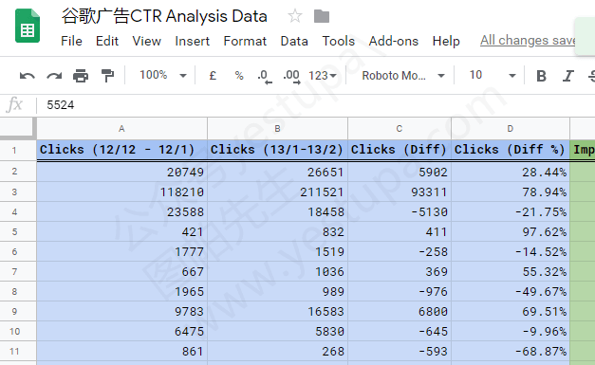The image size is (595, 365).
Task: Increase decimal places
Action: tap(291, 76)
